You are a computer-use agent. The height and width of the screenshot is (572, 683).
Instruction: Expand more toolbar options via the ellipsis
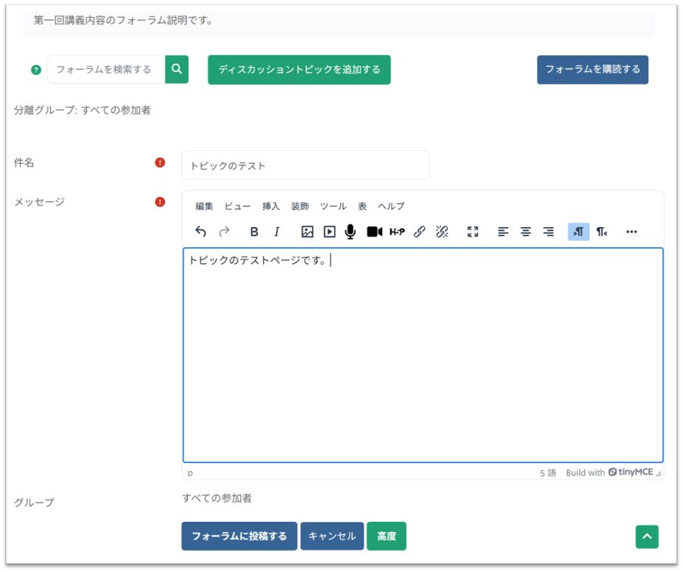pyautogui.click(x=631, y=231)
